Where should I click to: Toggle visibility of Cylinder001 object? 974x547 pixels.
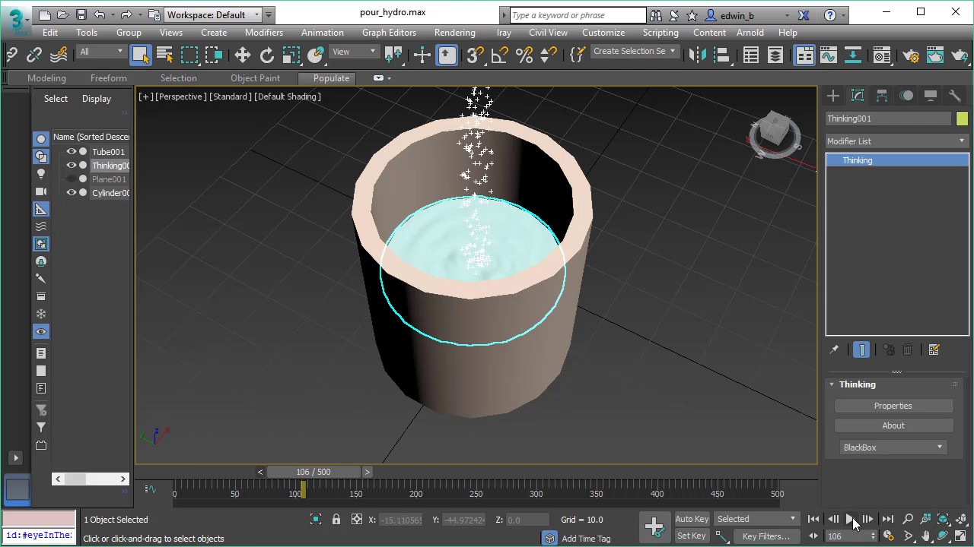pos(72,193)
